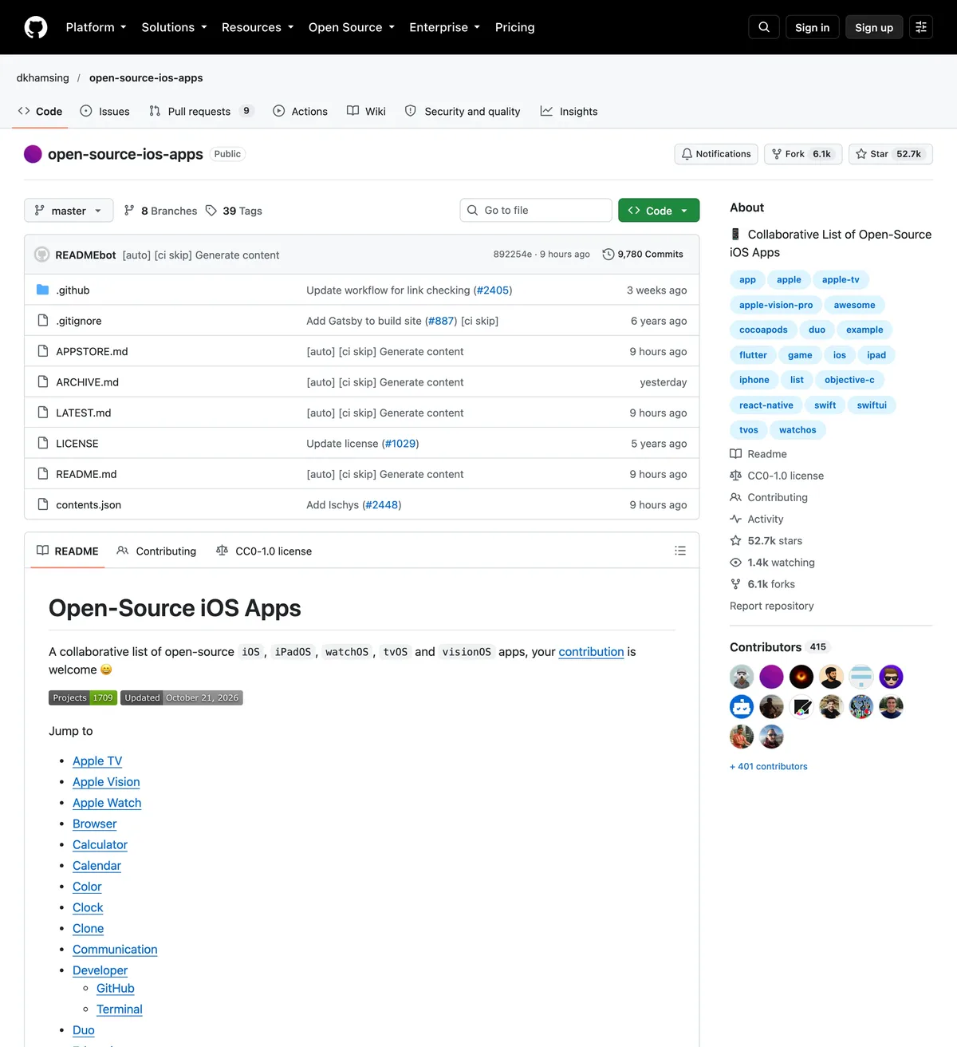Open the GitHub logo homepage
The width and height of the screenshot is (957, 1047).
click(36, 27)
